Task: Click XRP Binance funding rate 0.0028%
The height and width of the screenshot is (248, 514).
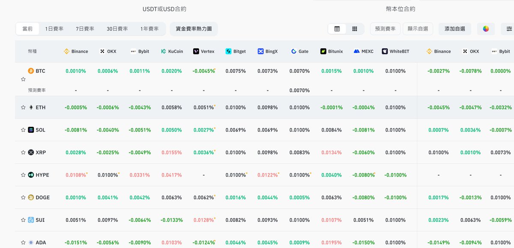Action: point(76,152)
